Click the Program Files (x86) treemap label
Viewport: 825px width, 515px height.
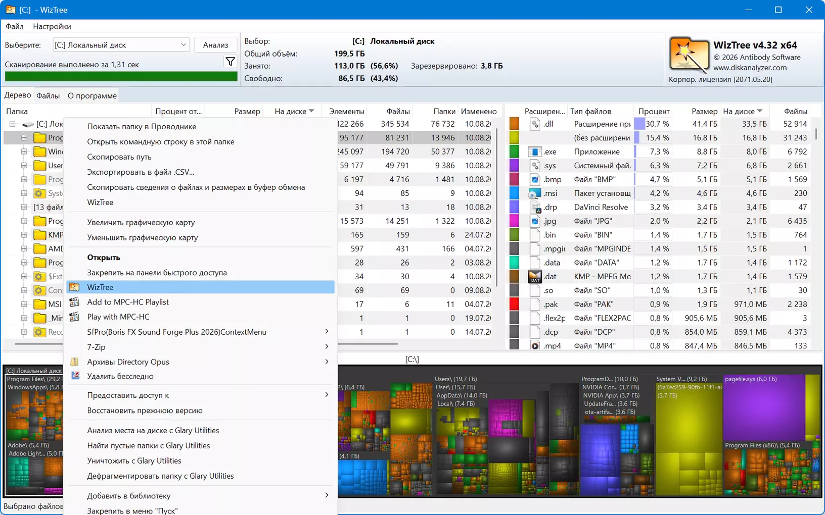click(x=762, y=445)
